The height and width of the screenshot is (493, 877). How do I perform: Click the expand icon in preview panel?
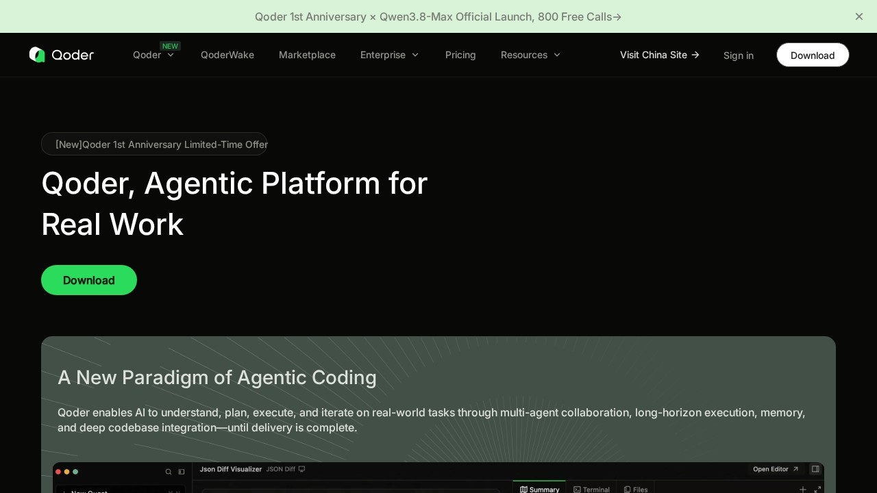tap(817, 489)
